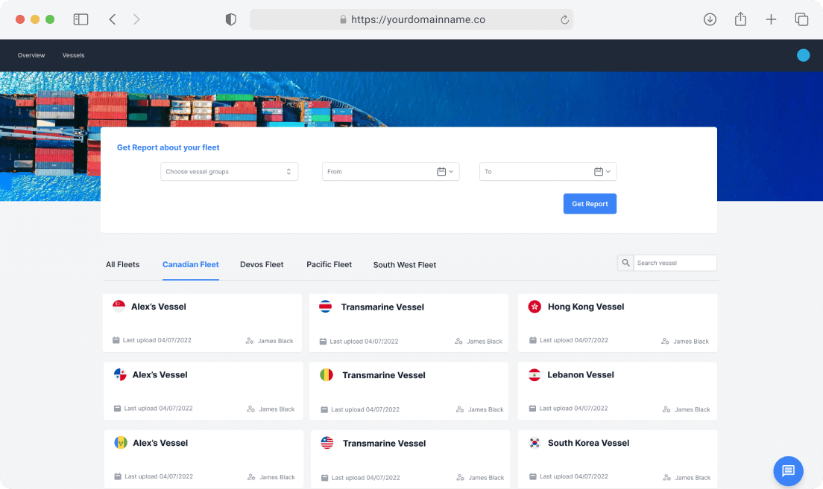Image resolution: width=823 pixels, height=489 pixels.
Task: Click the browser share icon
Action: (740, 19)
